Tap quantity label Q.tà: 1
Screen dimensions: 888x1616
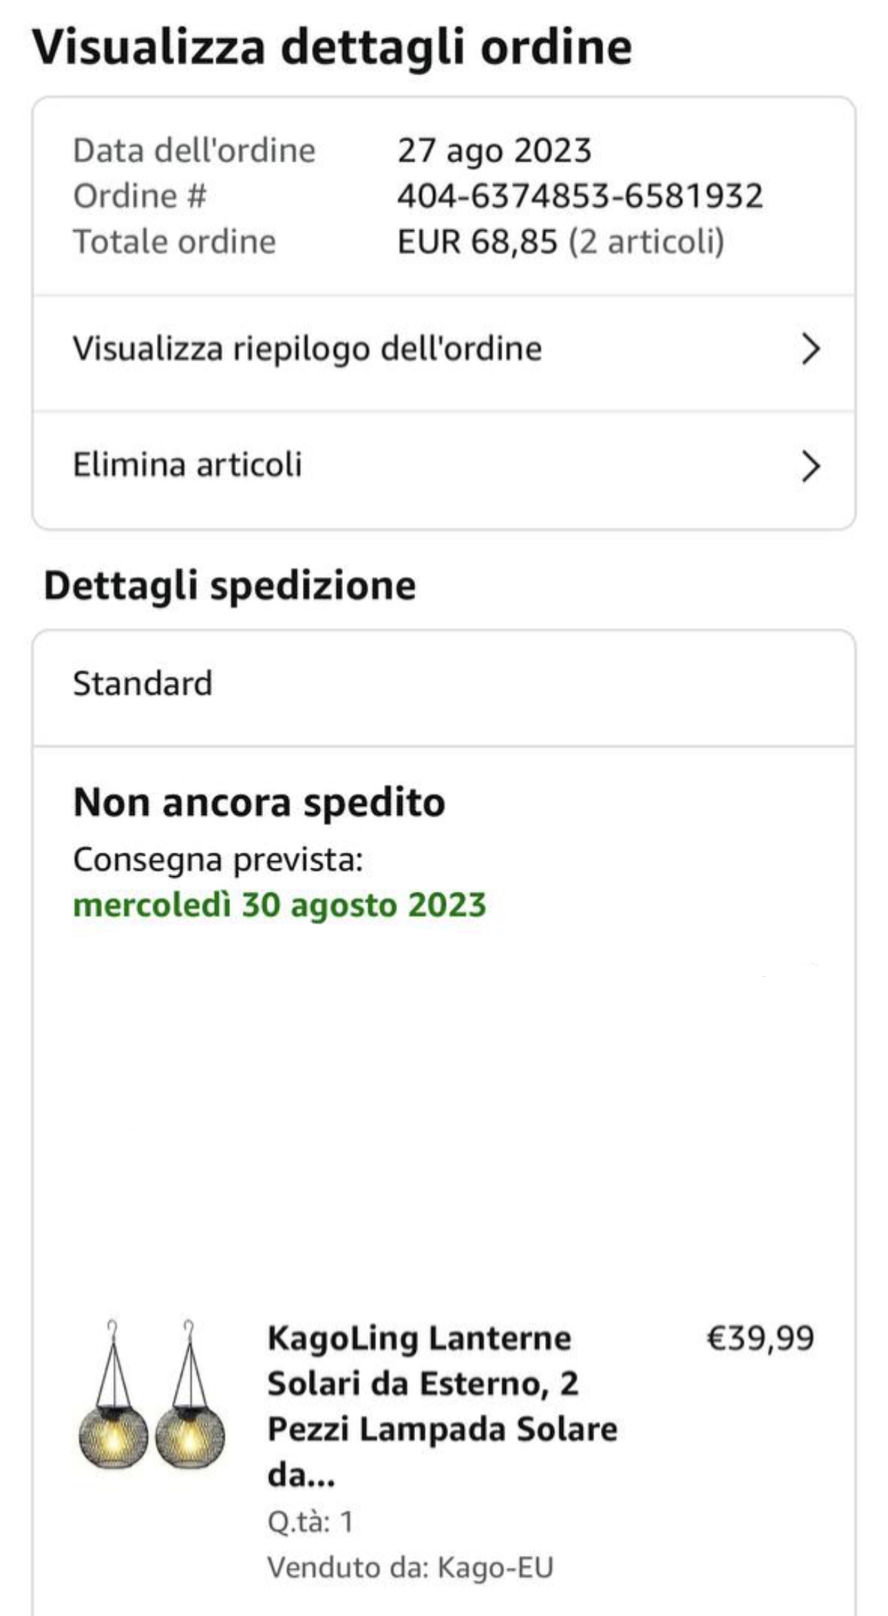(310, 1522)
